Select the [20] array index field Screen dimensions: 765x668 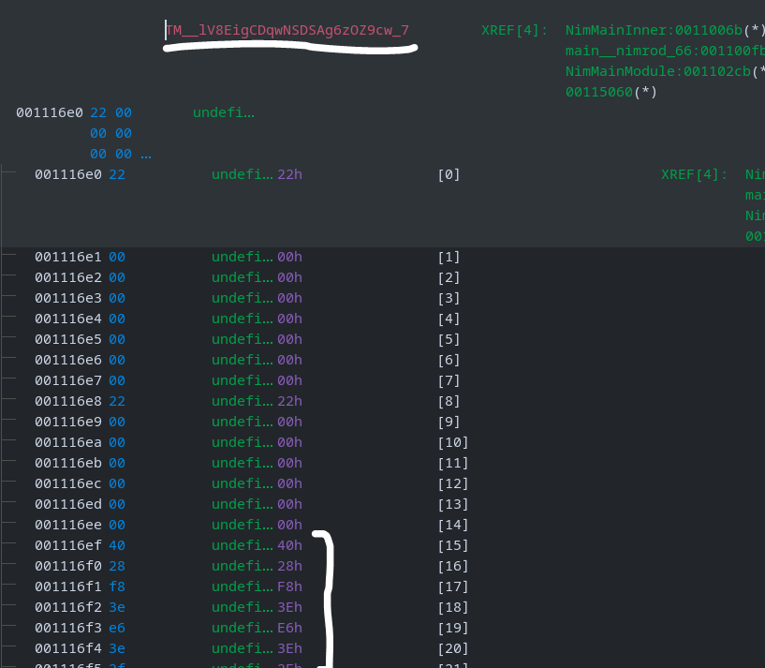click(x=452, y=648)
